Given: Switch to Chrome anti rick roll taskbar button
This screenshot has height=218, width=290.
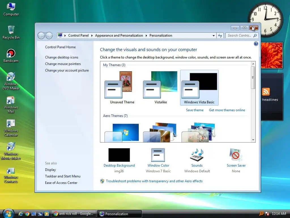Looking at the screenshot, I should [74, 214].
